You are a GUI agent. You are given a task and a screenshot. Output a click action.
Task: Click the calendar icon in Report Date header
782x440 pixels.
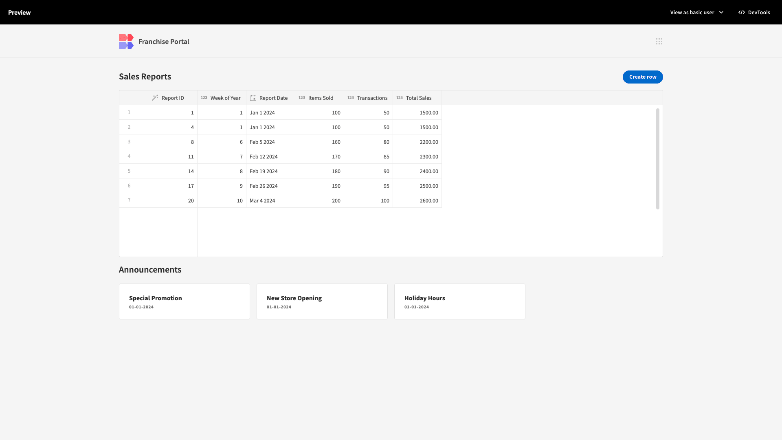[x=253, y=98]
